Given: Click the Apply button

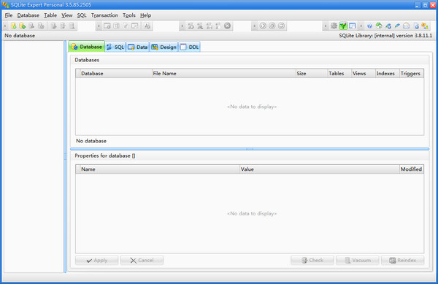Looking at the screenshot, I should (x=96, y=260).
